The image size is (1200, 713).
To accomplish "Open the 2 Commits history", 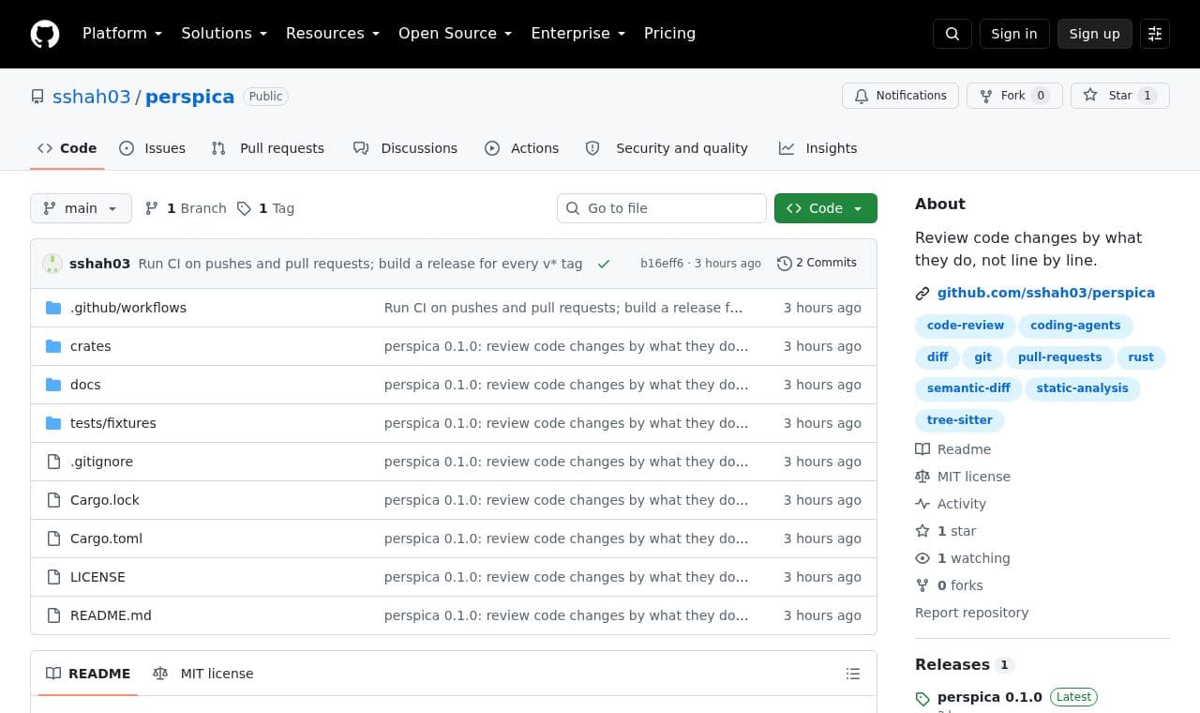I will click(817, 263).
